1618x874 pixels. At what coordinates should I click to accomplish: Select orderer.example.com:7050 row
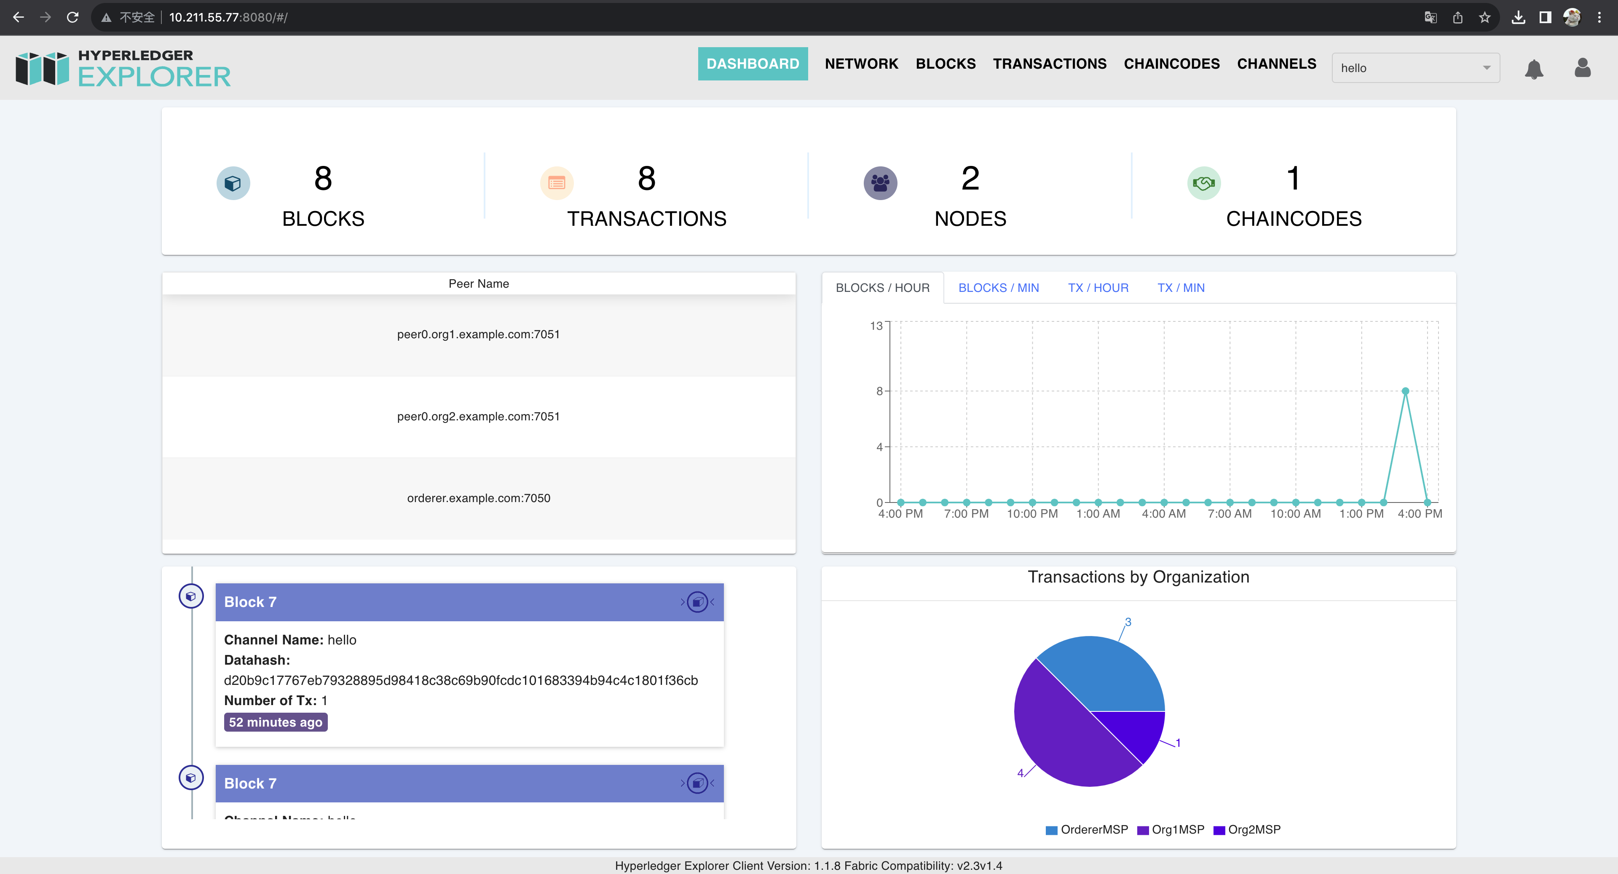click(479, 499)
